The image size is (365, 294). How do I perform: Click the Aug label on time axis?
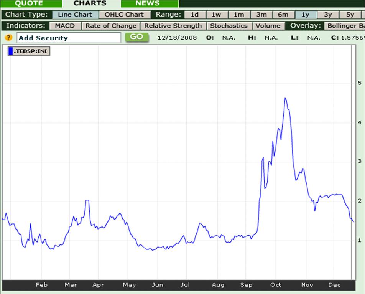tap(218, 285)
